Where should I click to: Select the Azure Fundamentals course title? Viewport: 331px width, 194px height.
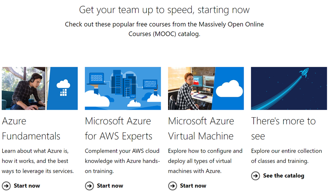(x=31, y=129)
